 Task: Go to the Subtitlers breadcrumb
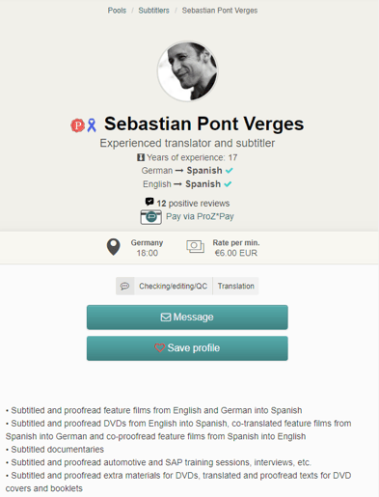click(153, 11)
